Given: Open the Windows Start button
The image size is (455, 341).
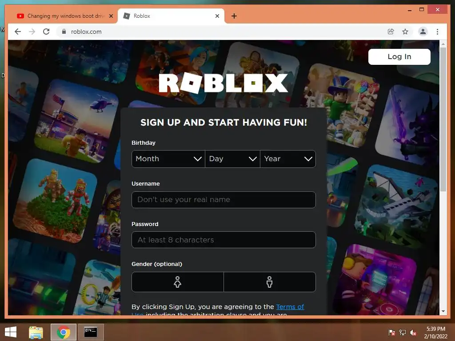Looking at the screenshot, I should (x=11, y=332).
